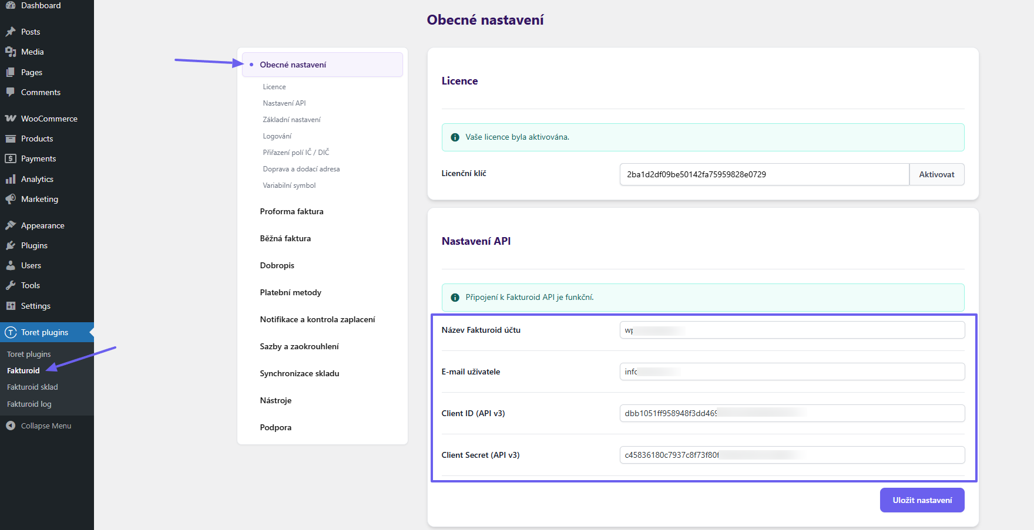Viewport: 1034px width, 530px height.
Task: Open Fakturoid sklad submenu item
Action: pos(32,387)
